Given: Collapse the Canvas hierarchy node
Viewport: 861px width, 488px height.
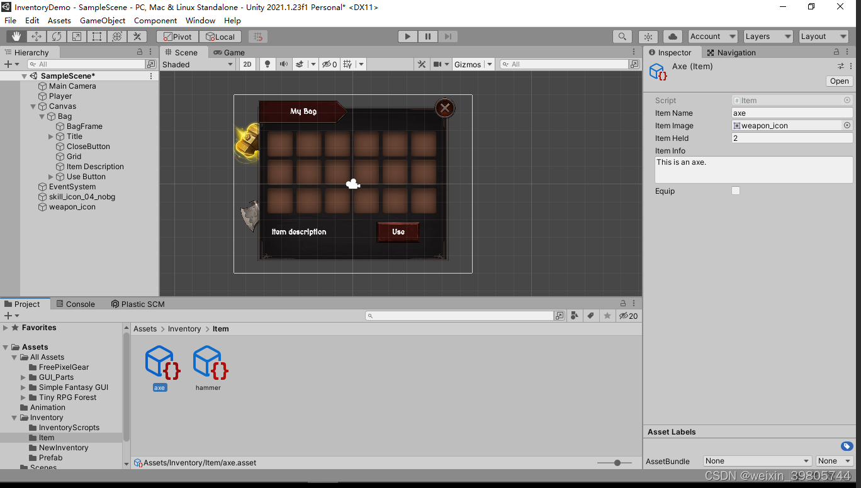Looking at the screenshot, I should click(33, 106).
